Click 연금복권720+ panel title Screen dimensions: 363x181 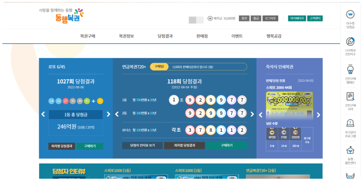[134, 67]
